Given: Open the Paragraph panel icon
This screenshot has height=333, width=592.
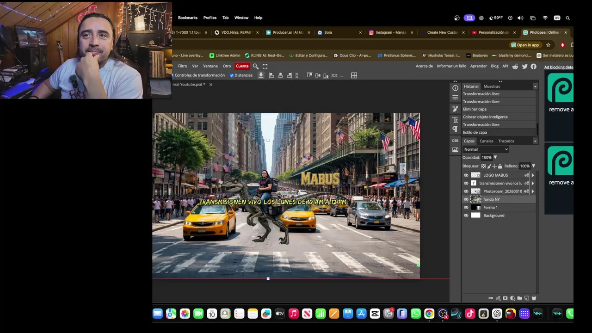Looking at the screenshot, I should tap(455, 129).
